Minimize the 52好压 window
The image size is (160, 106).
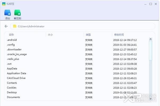click(x=145, y=4)
